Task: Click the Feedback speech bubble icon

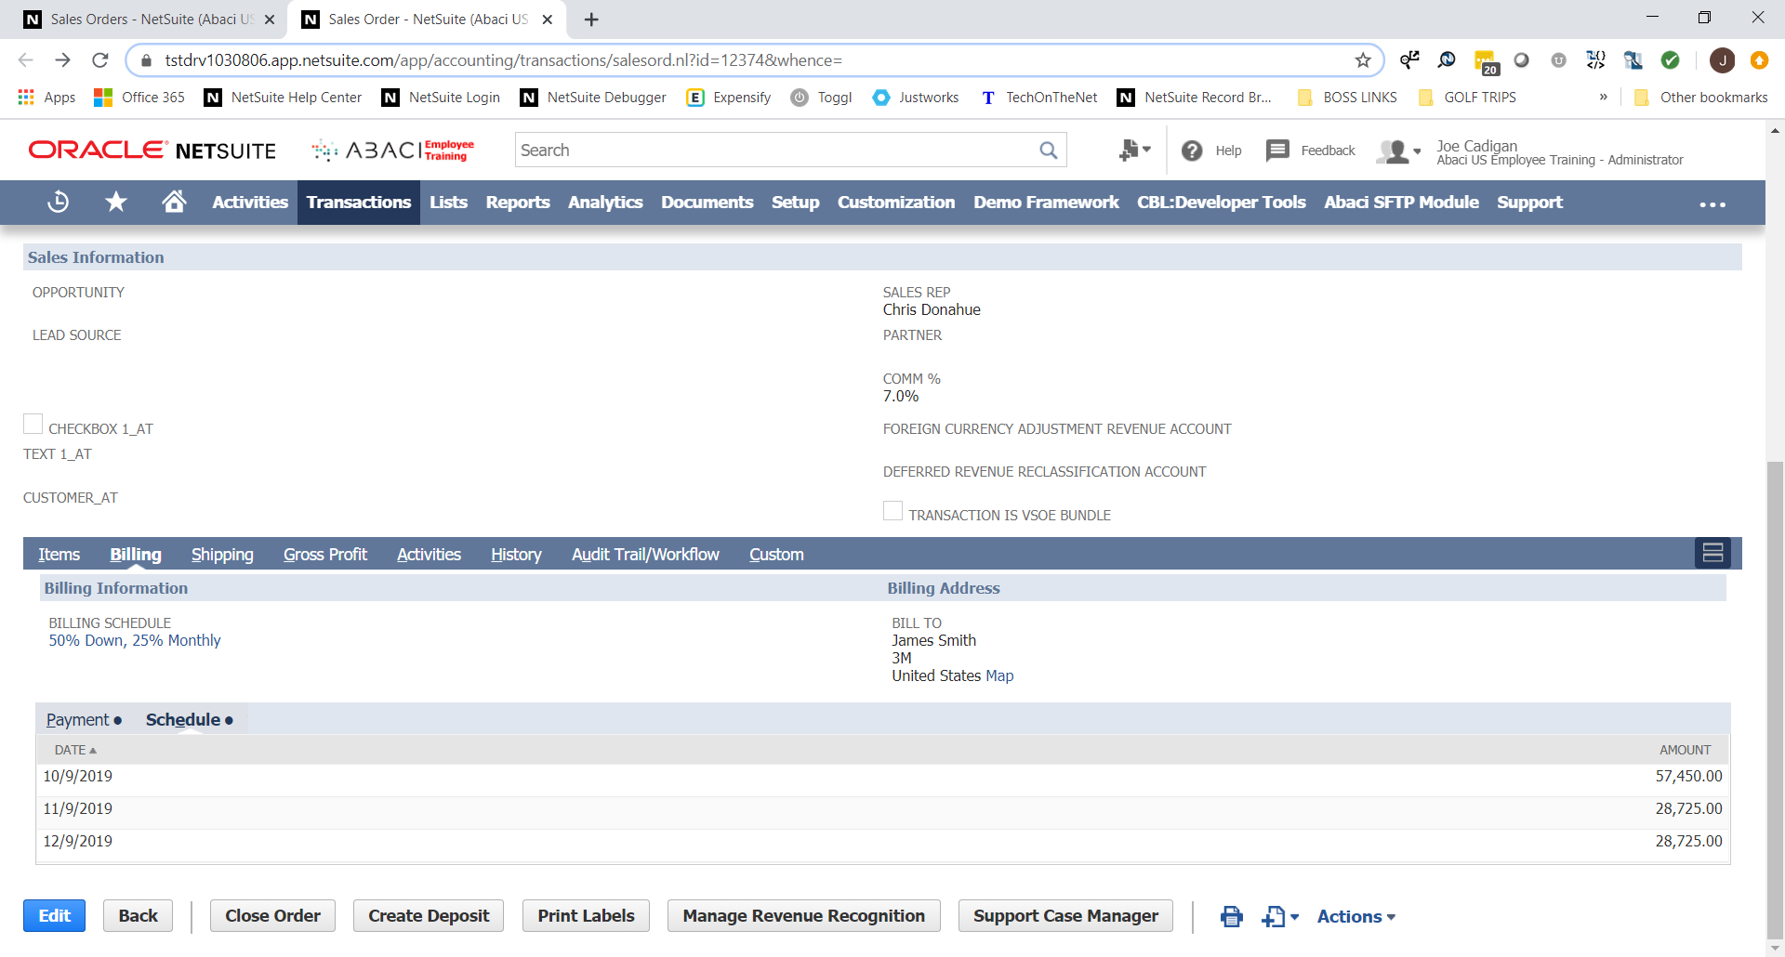Action: coord(1277,151)
